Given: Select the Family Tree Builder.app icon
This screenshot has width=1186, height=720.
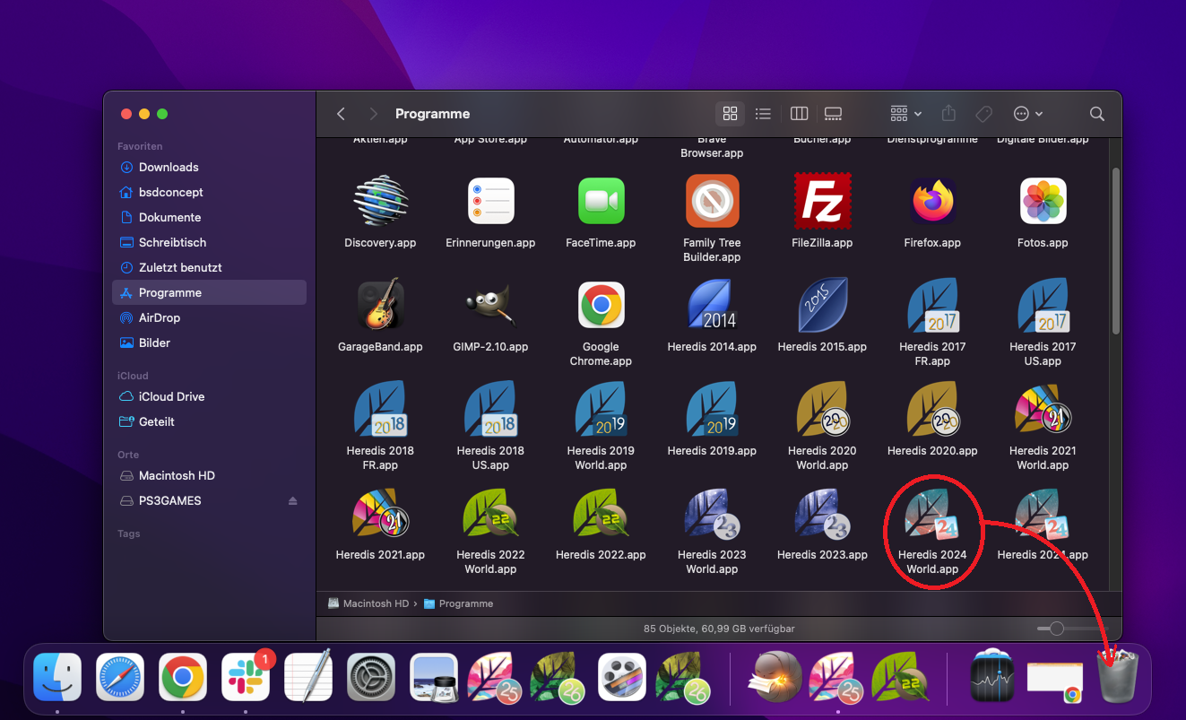Looking at the screenshot, I should click(712, 201).
